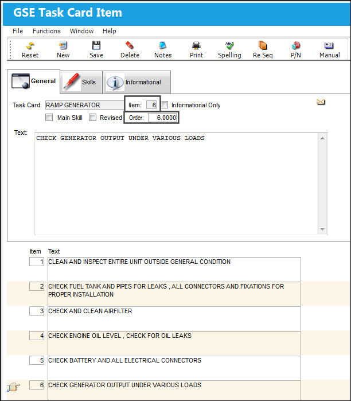This screenshot has width=351, height=401.
Task: Open the Help menu
Action: 109,31
